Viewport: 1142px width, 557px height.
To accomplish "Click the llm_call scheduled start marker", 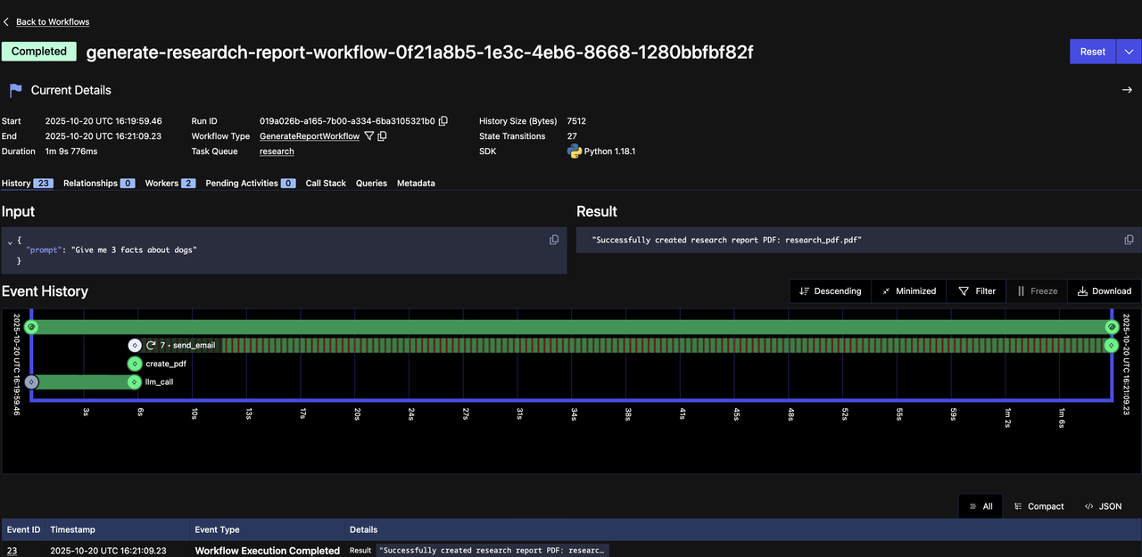I will [x=31, y=382].
